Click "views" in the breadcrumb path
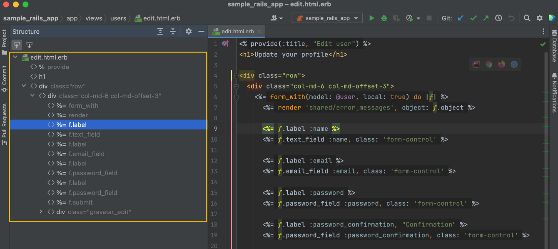 94,18
